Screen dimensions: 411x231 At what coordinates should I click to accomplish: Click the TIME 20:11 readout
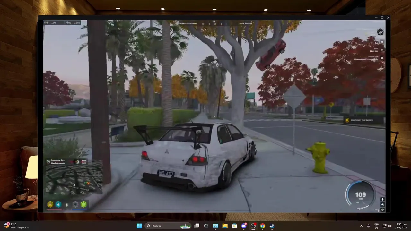pos(84,162)
